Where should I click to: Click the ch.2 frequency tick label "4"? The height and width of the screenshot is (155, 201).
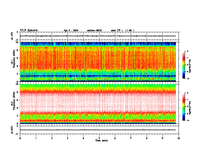tap(18, 108)
